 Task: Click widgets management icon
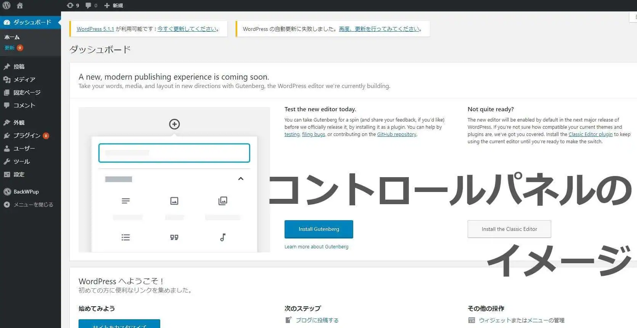point(471,320)
